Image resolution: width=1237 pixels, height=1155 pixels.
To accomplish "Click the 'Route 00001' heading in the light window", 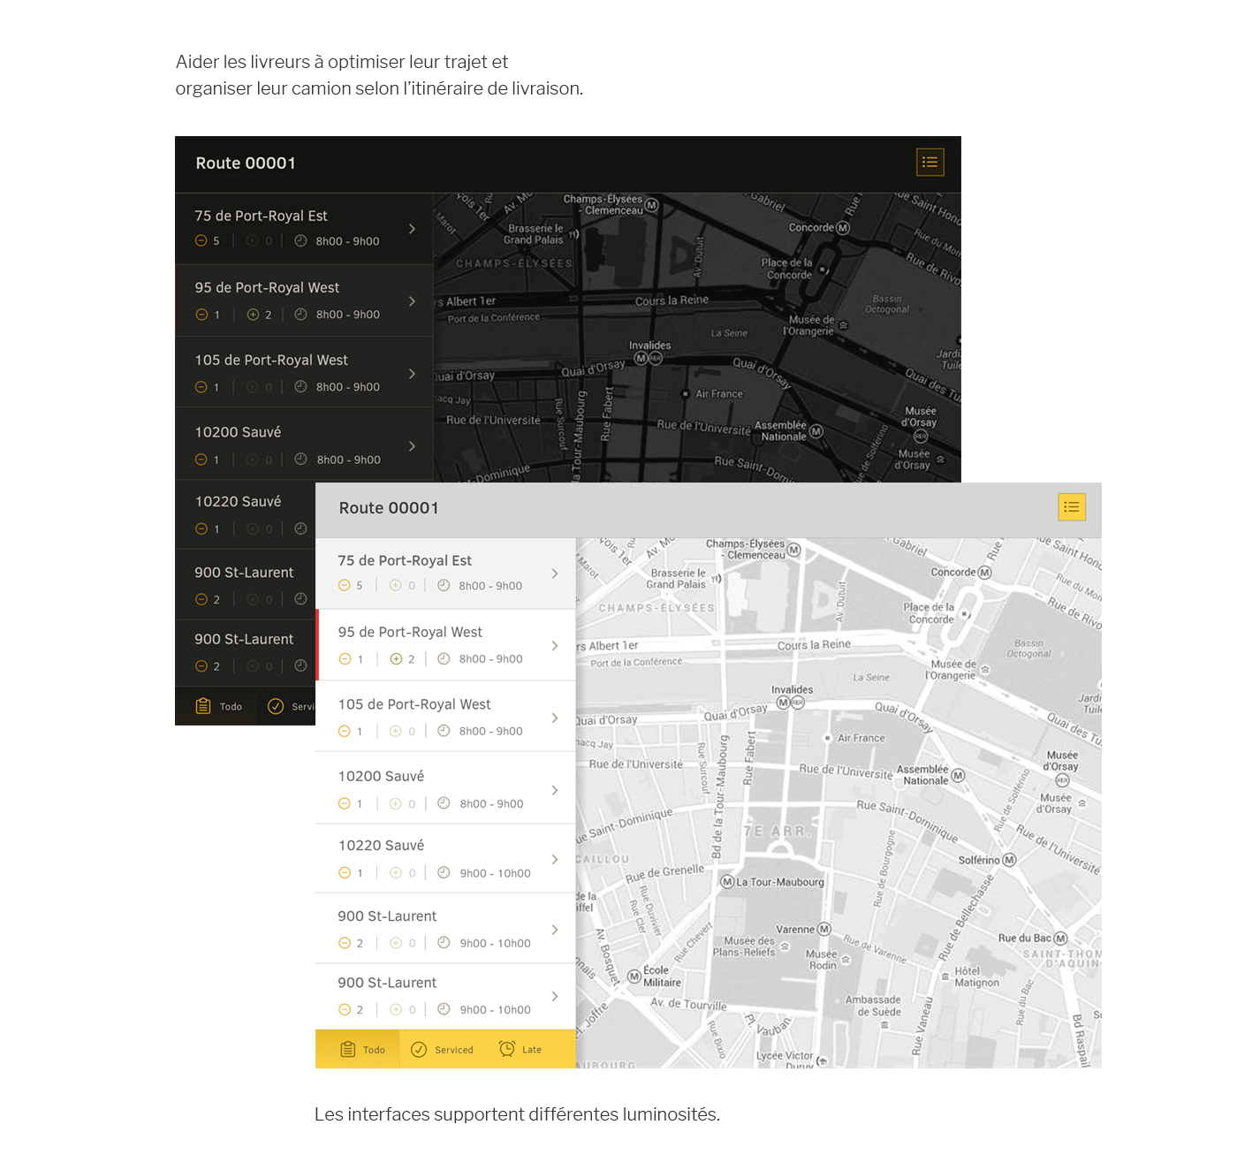I will pos(389,508).
